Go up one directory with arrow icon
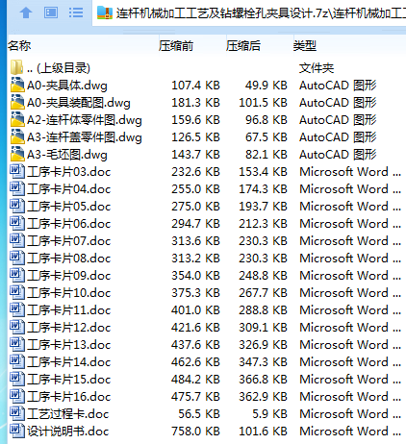The height and width of the screenshot is (444, 406). 26,12
